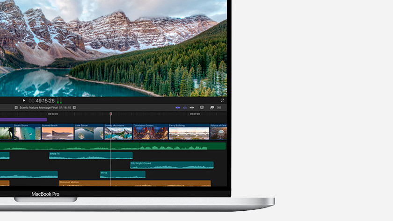Image resolution: width=393 pixels, height=221 pixels.
Task: Select the Lake Tahoe video clip
Action: (89, 132)
